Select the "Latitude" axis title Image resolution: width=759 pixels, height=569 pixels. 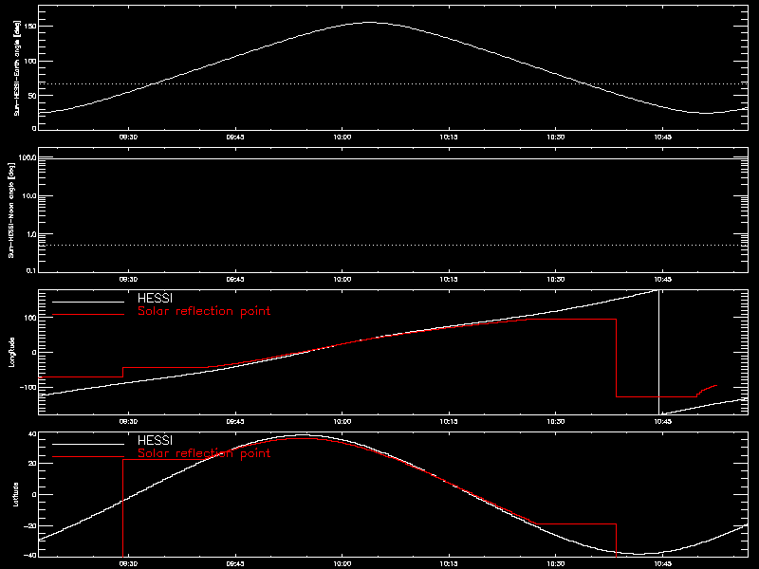15,494
